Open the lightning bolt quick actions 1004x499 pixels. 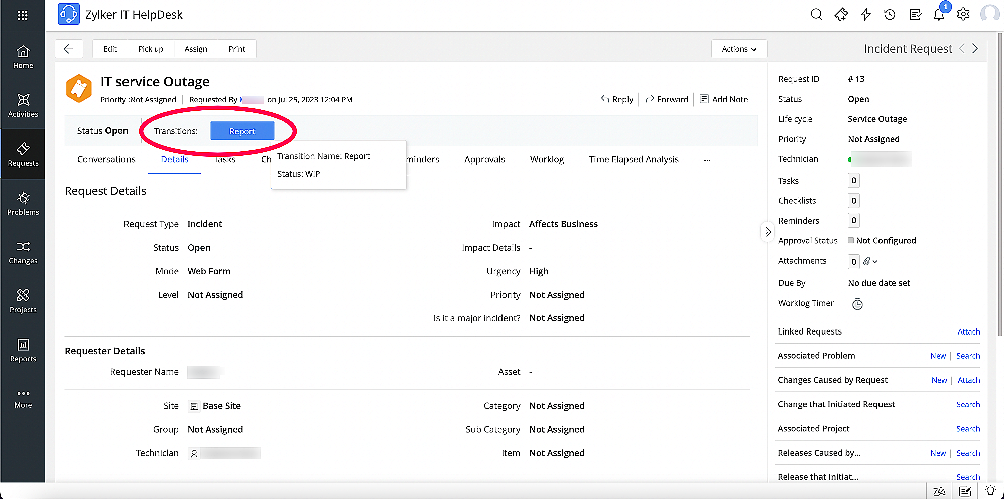point(865,14)
